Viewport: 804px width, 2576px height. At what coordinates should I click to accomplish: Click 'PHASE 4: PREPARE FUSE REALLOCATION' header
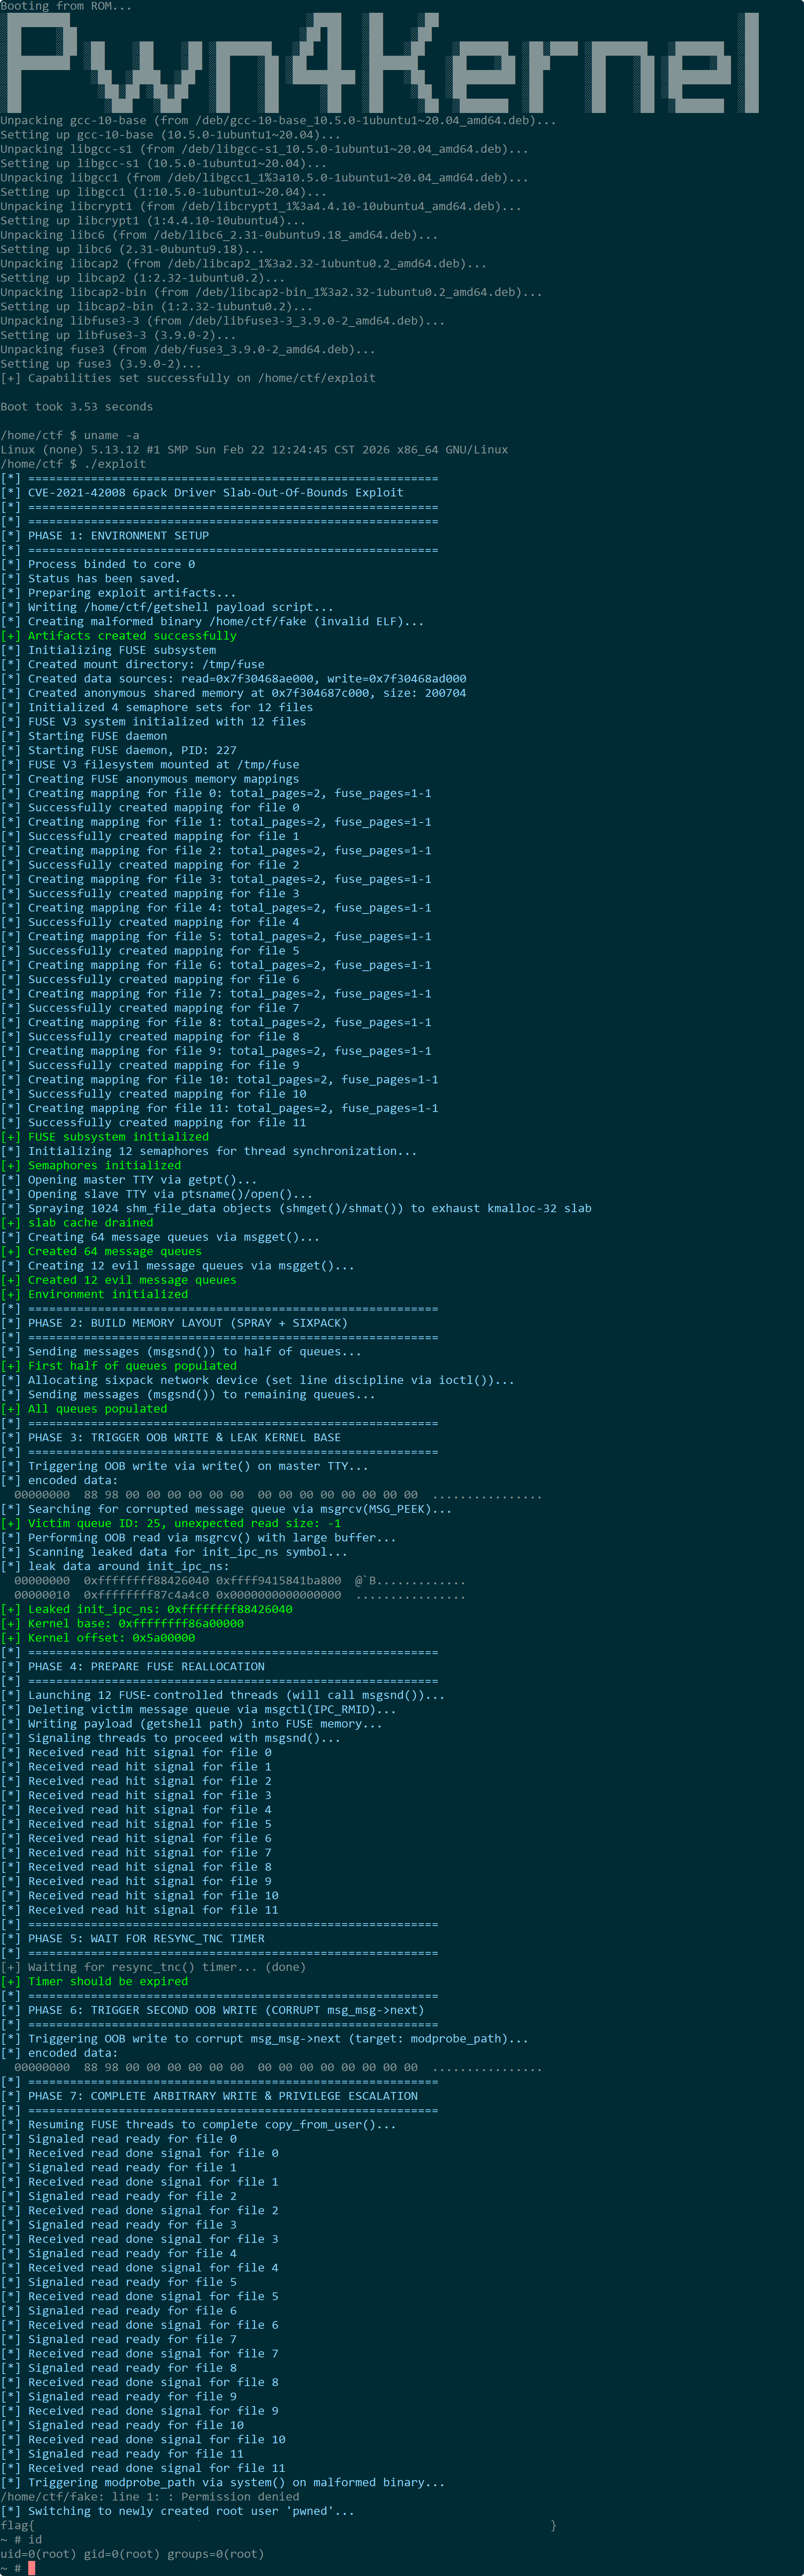tap(132, 1667)
